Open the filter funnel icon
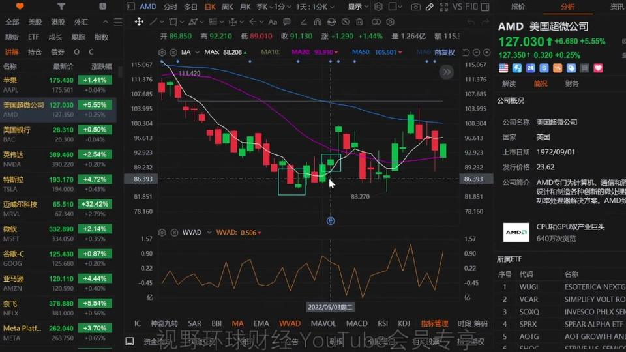Viewport: 626px width, 352px height. (61, 6)
